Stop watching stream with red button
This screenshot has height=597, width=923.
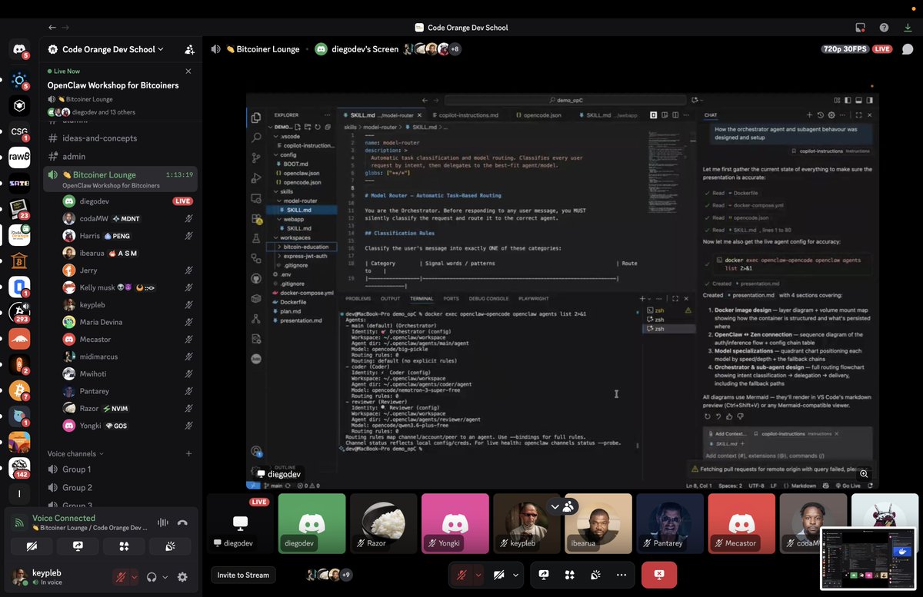click(659, 575)
